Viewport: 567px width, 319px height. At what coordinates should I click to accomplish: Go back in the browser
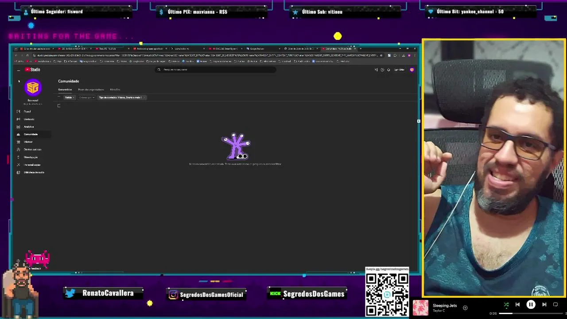16,55
